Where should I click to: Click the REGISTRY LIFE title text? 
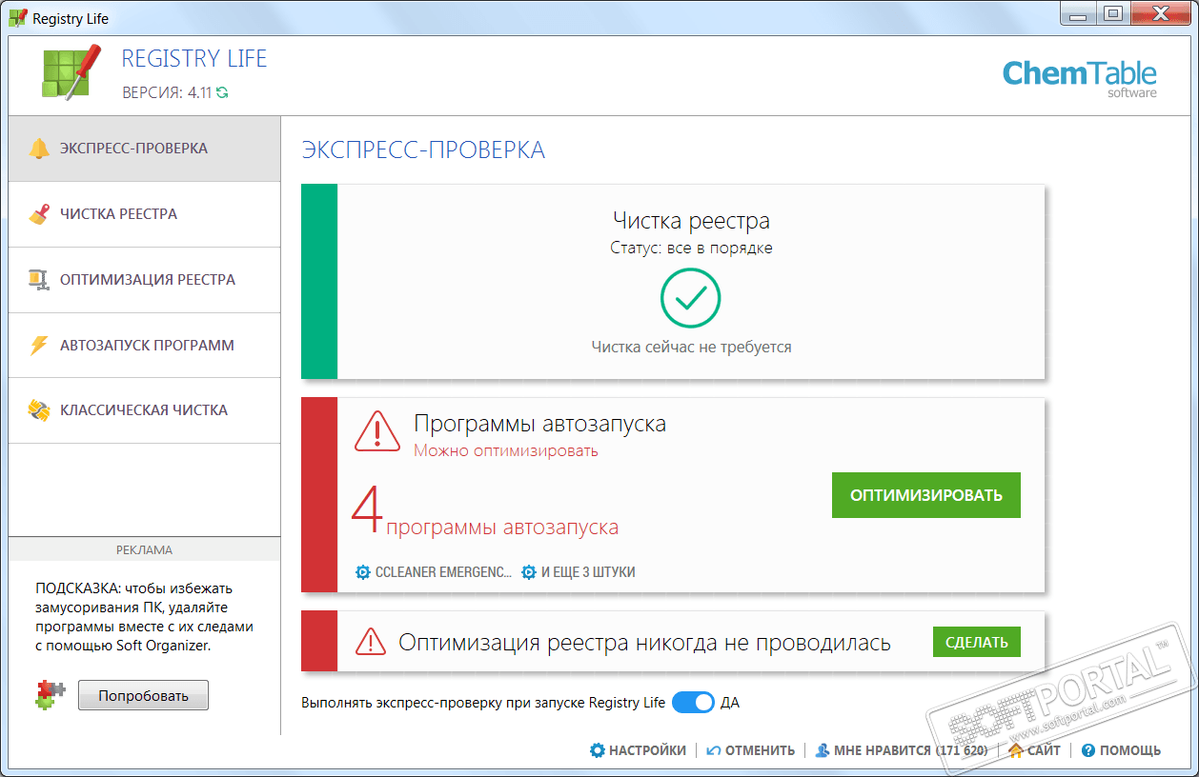click(194, 59)
